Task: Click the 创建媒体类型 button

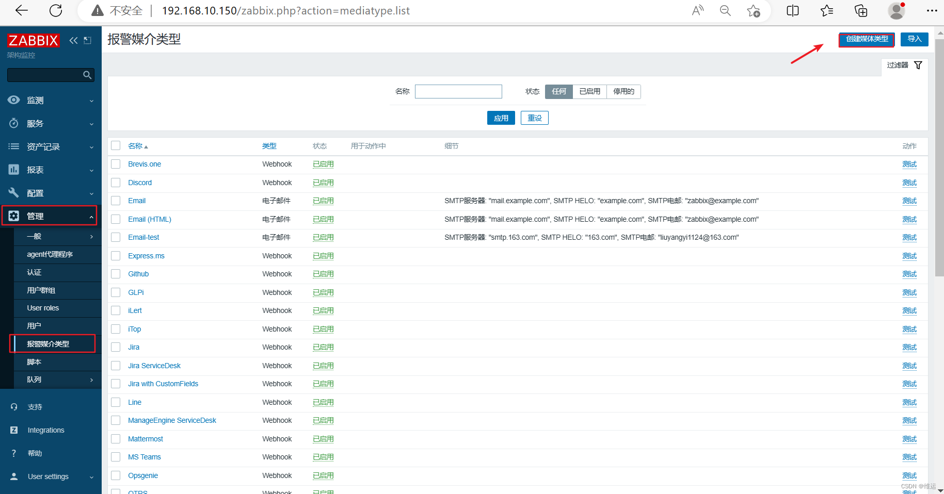Action: click(867, 39)
